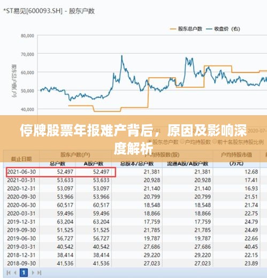Click 户均持股市值 value 24.79
This screenshot has height=278, width=267.
(251, 222)
